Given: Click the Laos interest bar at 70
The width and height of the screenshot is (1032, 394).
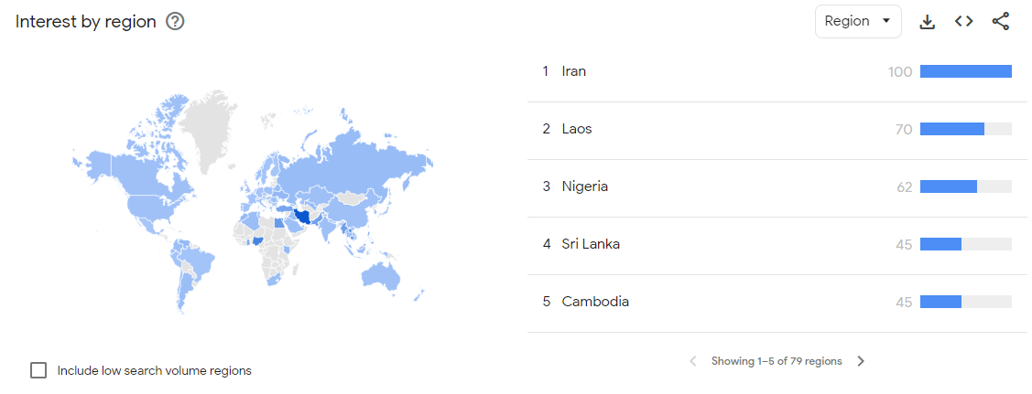Looking at the screenshot, I should tap(965, 130).
